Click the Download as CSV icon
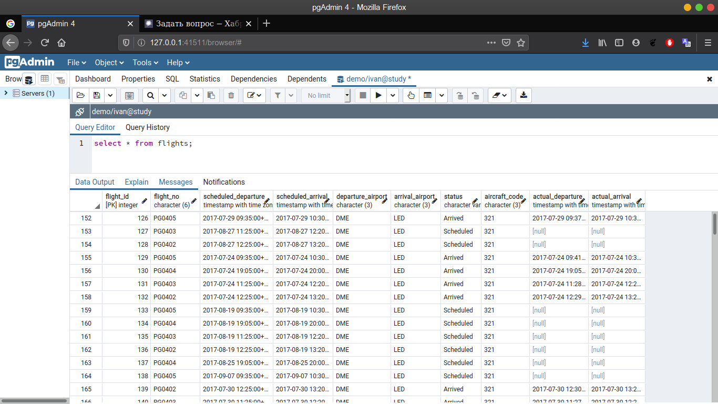Image resolution: width=718 pixels, height=404 pixels. click(x=524, y=95)
